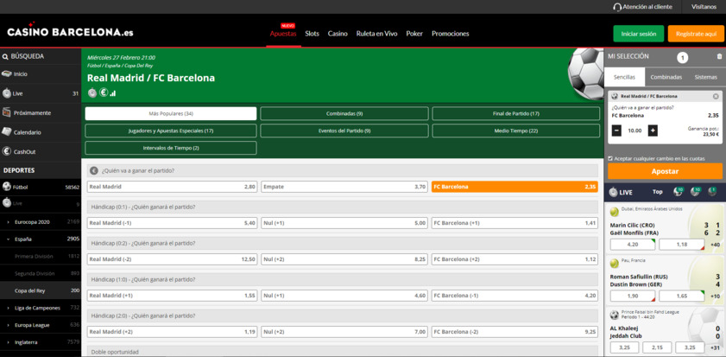The height and width of the screenshot is (357, 726).
Task: Open Visítanos link in top bar
Action: point(704,7)
